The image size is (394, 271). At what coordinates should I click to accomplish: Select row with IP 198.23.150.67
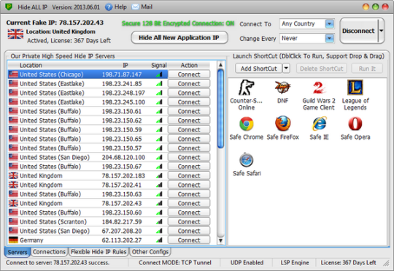click(x=88, y=167)
